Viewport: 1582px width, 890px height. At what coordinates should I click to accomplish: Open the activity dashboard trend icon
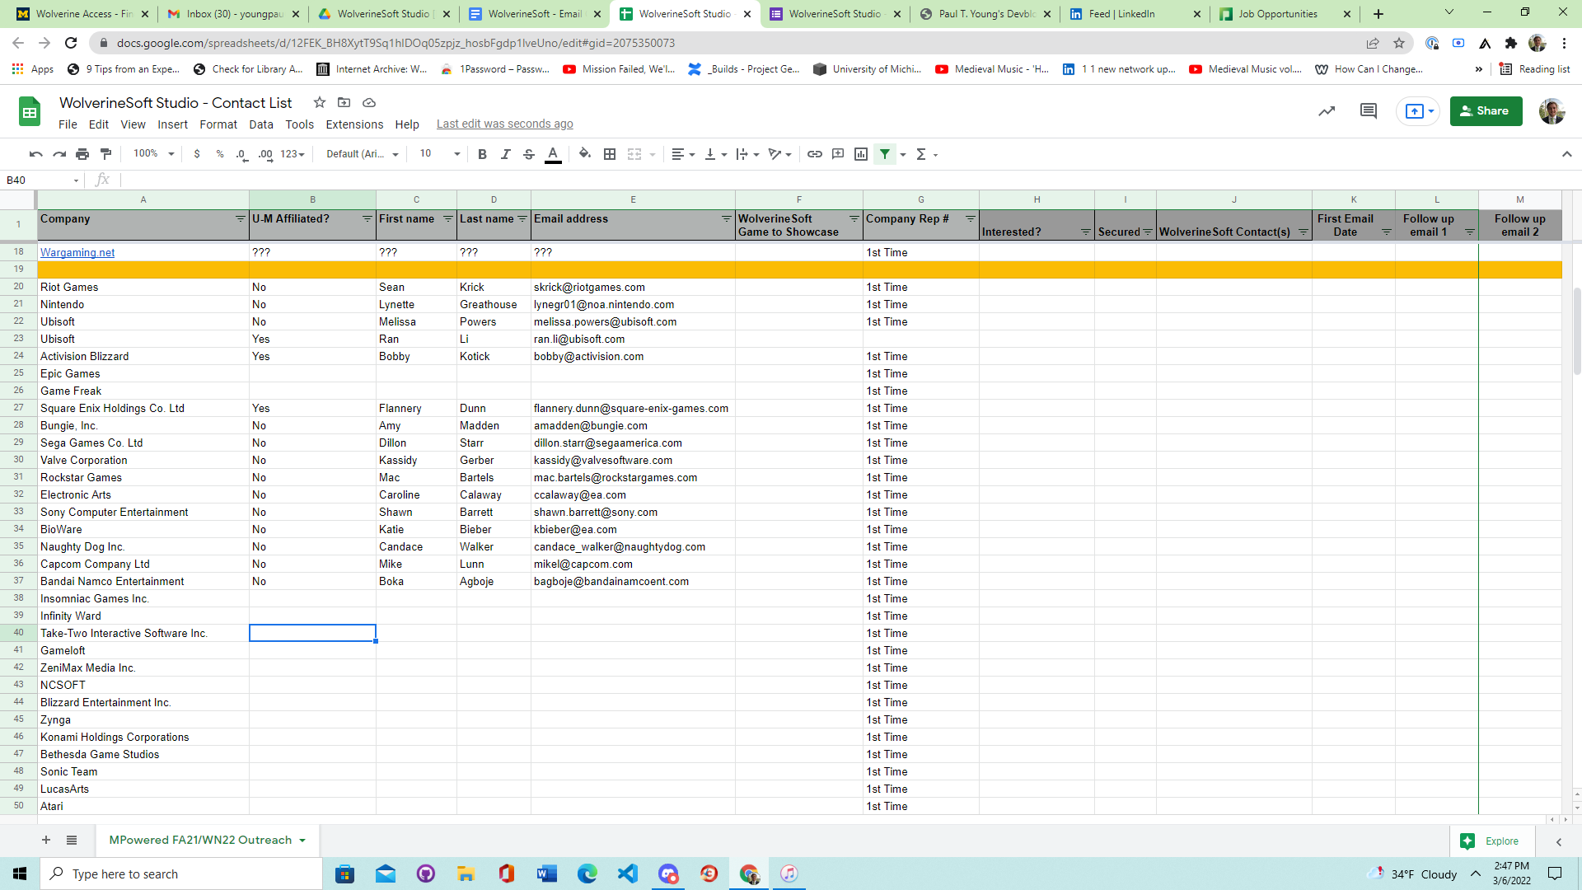(1327, 111)
